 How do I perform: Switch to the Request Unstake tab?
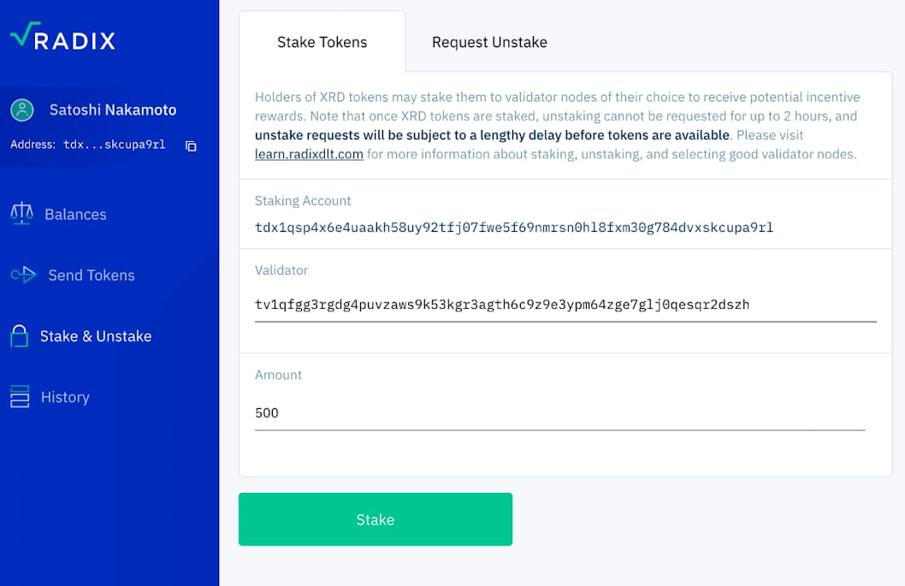click(488, 41)
